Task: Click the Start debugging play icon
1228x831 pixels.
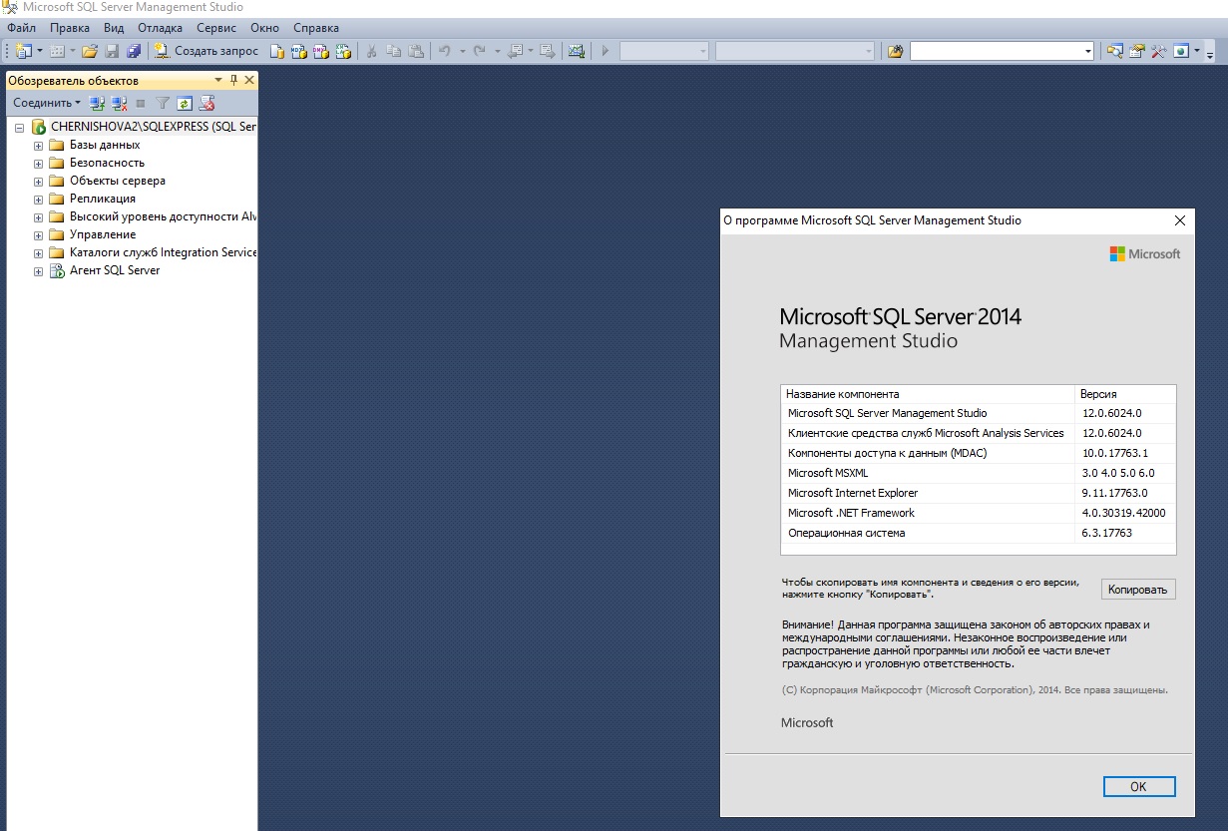Action: pos(605,51)
